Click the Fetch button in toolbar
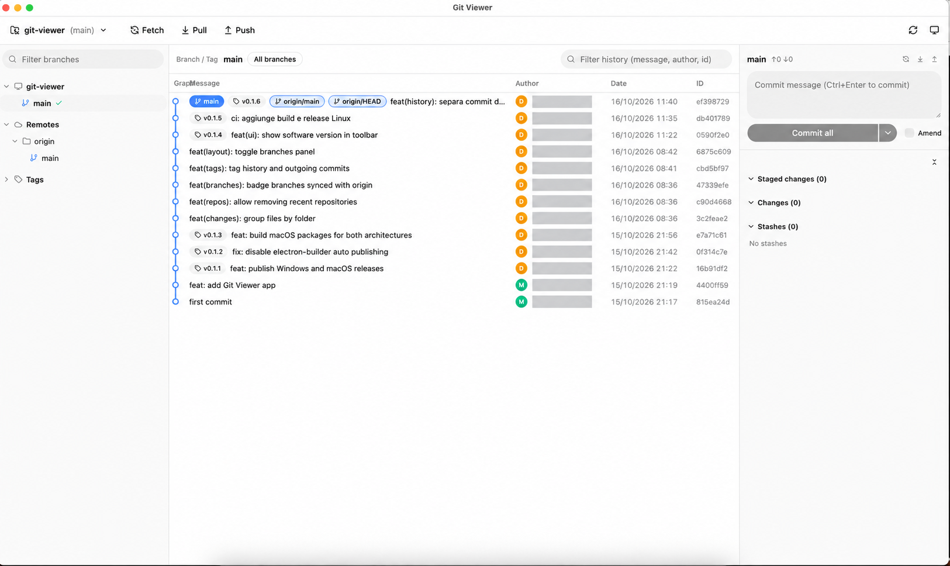The height and width of the screenshot is (566, 950). tap(147, 30)
